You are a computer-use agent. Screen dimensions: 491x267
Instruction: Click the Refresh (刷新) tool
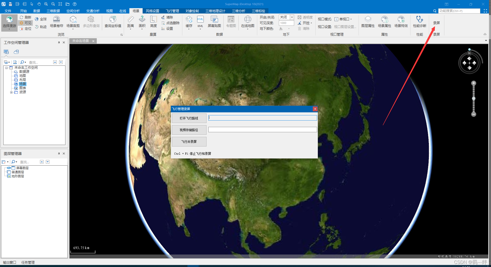click(25, 17)
